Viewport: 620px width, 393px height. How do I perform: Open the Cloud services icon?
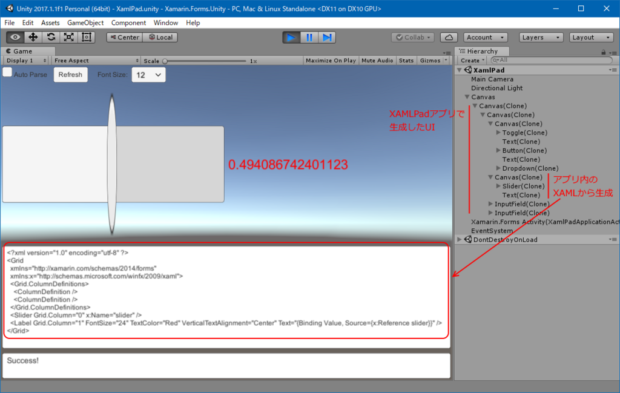449,38
